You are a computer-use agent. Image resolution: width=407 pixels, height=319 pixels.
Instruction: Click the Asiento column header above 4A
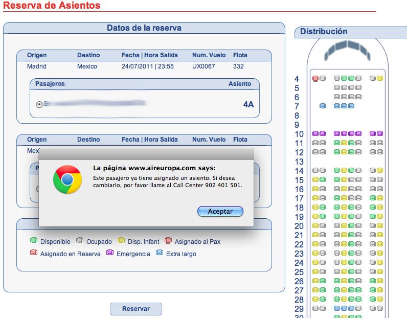240,84
